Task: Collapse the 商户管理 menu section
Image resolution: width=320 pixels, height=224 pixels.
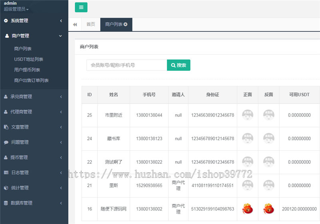Action: coord(34,36)
